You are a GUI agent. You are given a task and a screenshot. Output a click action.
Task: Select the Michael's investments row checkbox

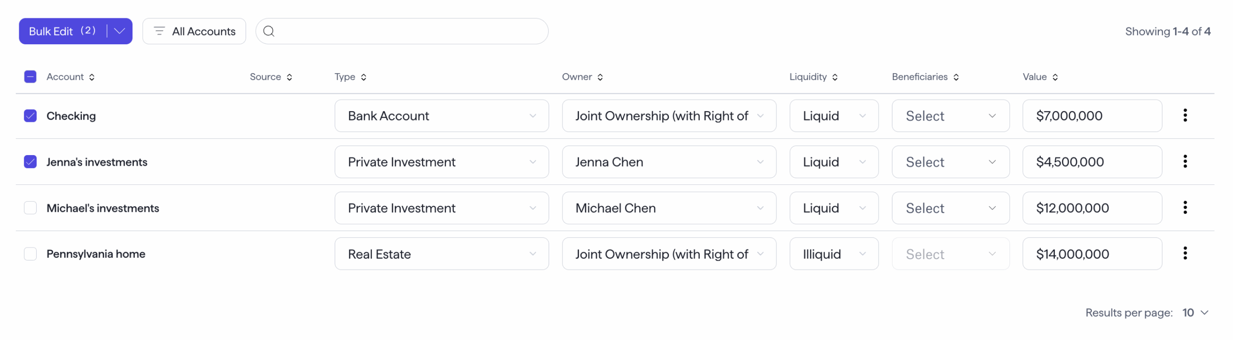tap(30, 208)
